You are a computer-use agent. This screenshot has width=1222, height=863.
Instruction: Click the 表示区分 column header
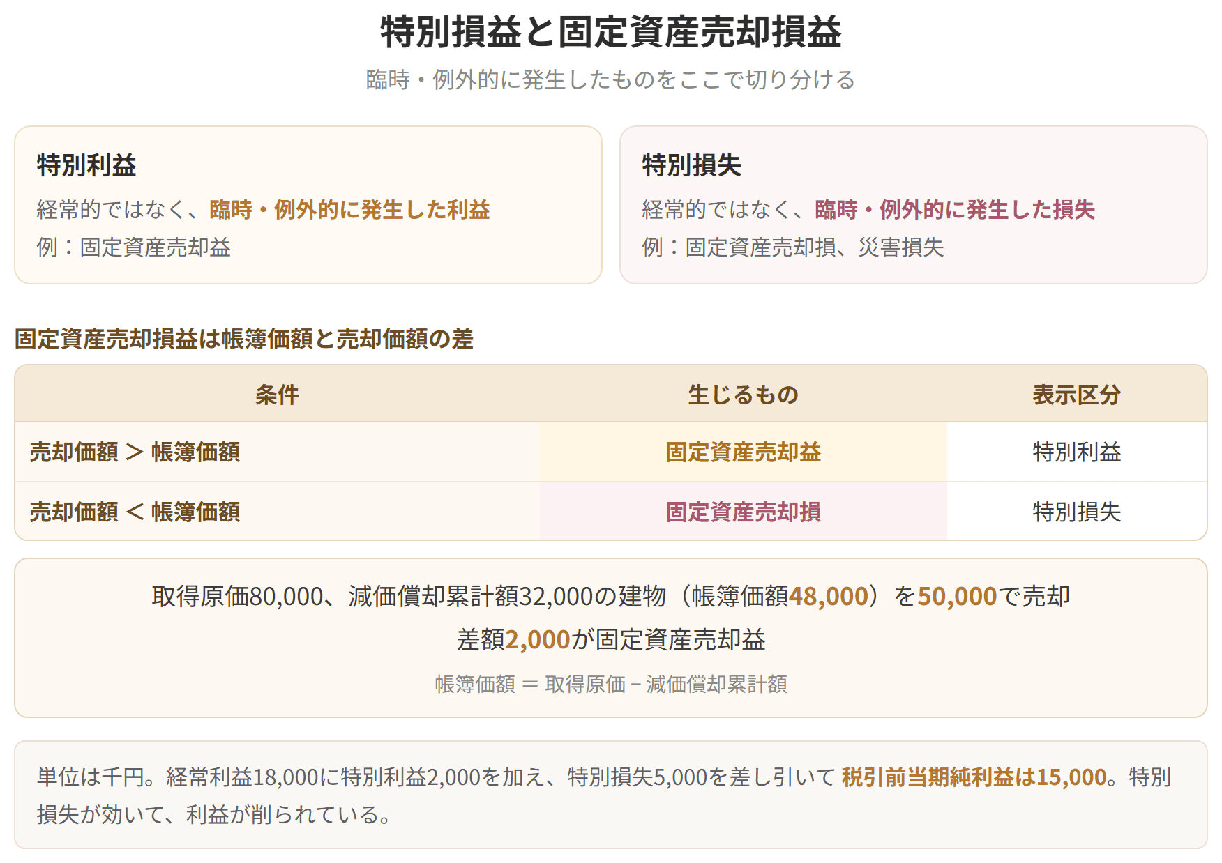[1077, 395]
